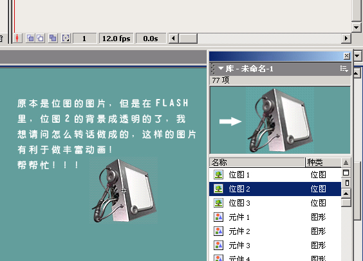Switch library to wide view
Viewport: 363px width, 261px height.
tap(346, 173)
